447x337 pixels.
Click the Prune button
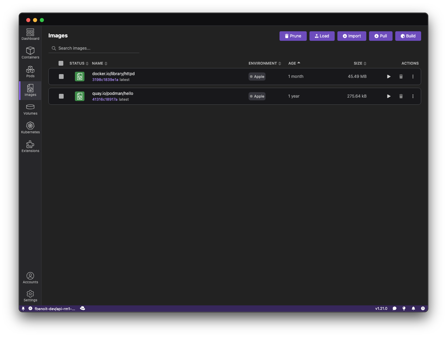pos(293,36)
